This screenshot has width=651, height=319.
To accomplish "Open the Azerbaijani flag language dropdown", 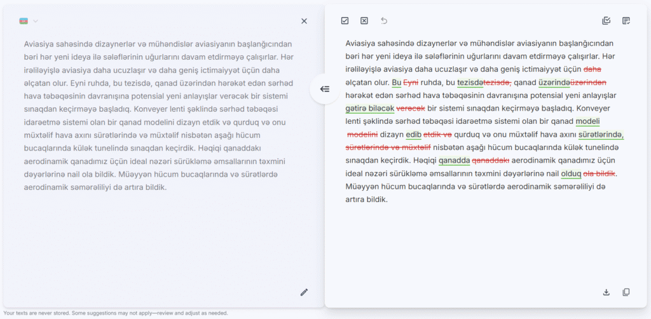I will (x=29, y=21).
